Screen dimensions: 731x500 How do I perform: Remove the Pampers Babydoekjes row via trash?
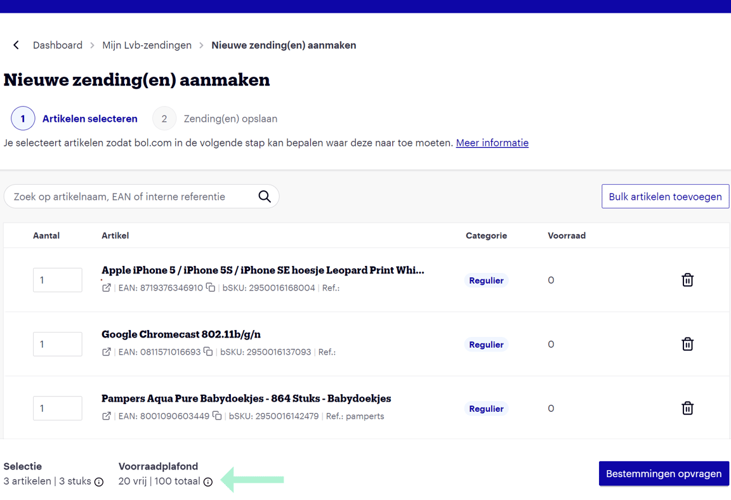[x=687, y=408]
